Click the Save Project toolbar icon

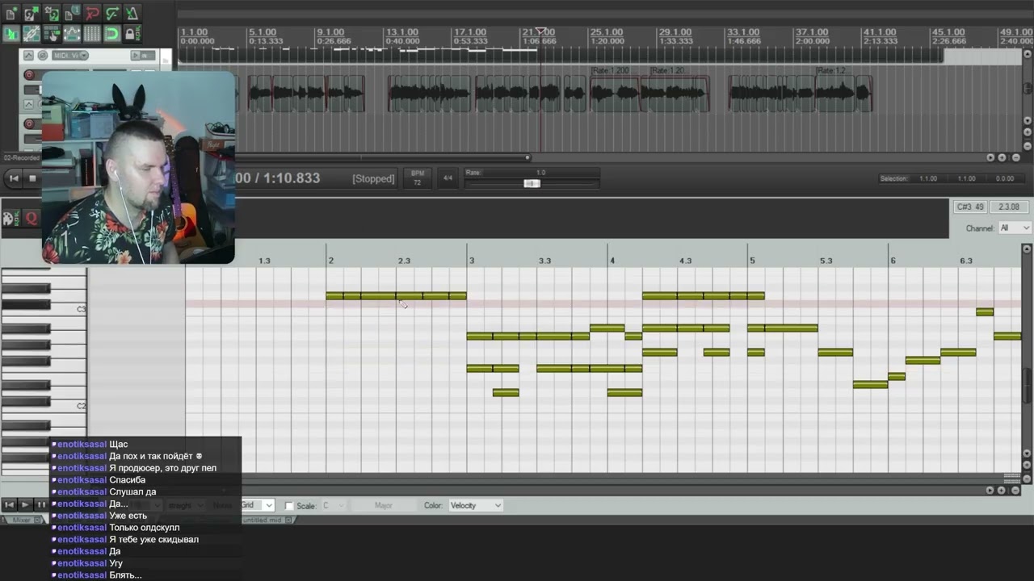pyautogui.click(x=52, y=13)
